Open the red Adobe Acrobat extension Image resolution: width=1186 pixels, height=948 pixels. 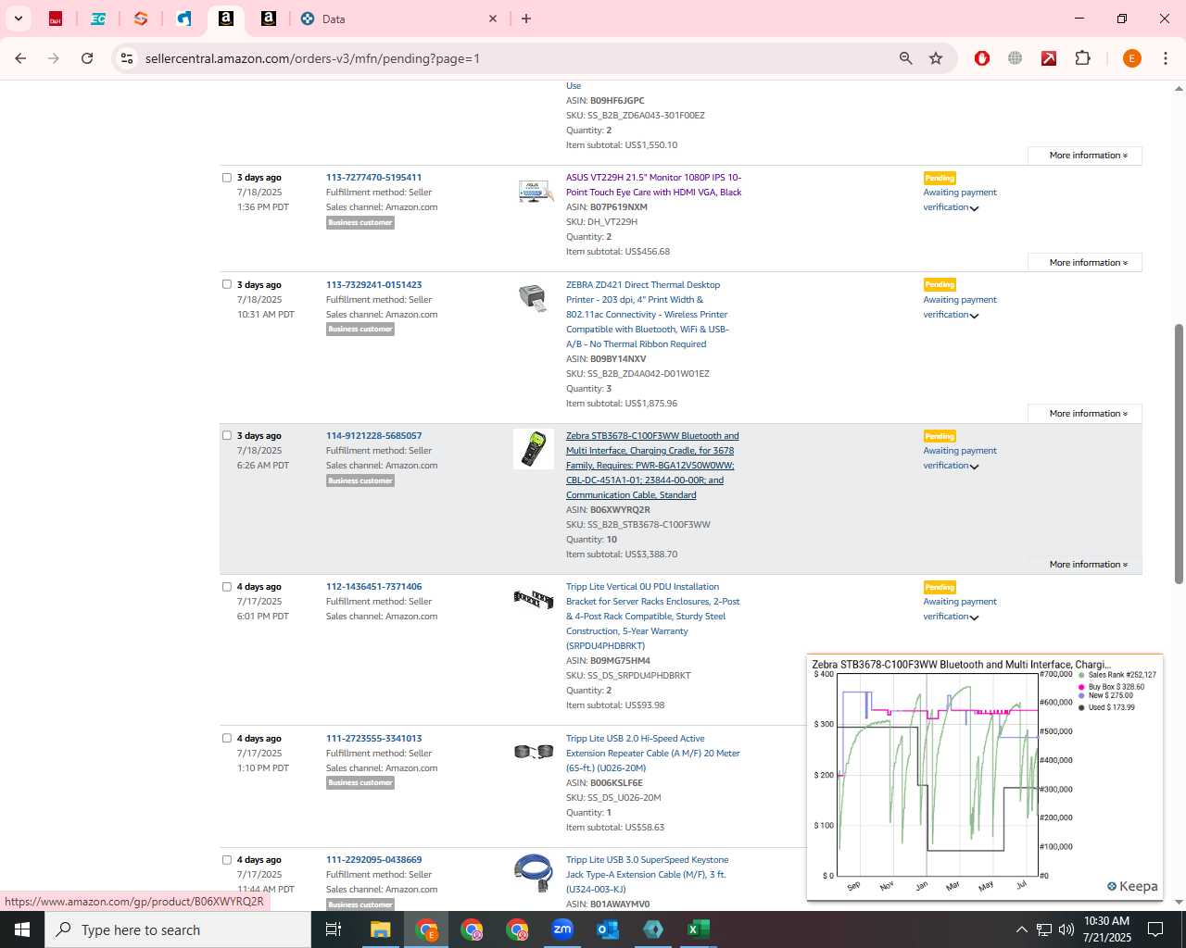click(x=1049, y=58)
